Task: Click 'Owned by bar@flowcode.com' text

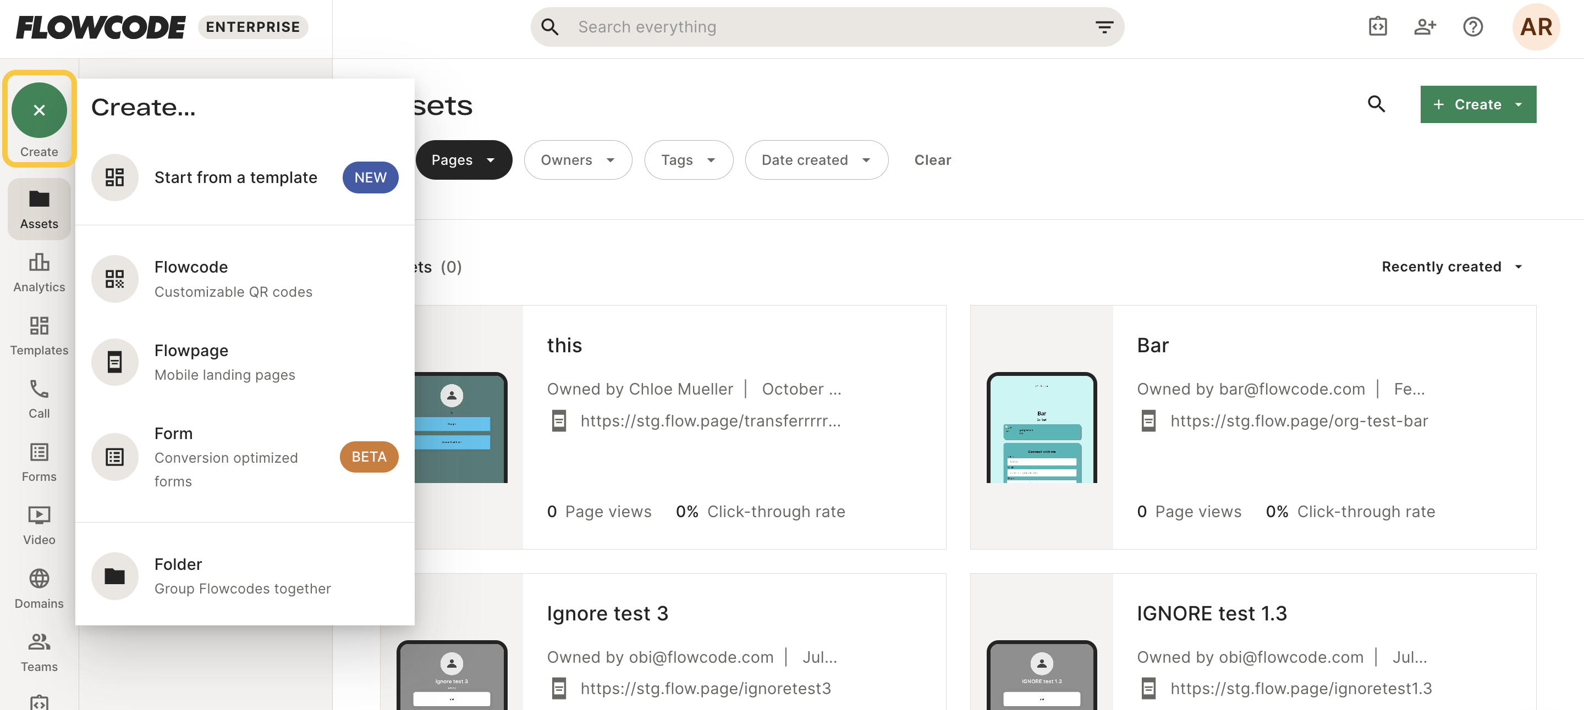Action: [1251, 389]
